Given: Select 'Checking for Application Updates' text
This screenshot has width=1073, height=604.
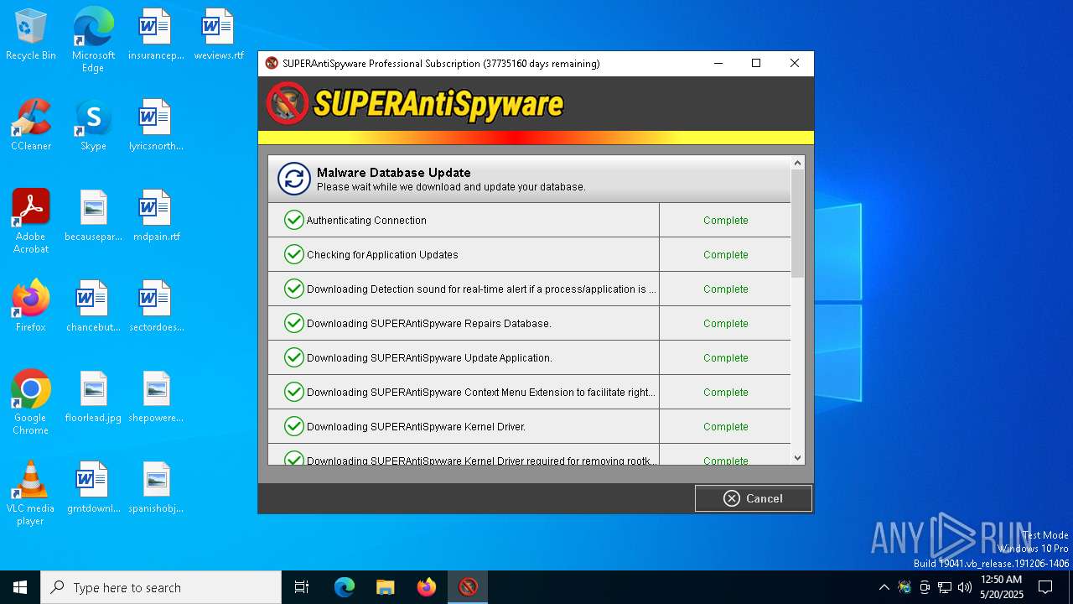Looking at the screenshot, I should tap(382, 255).
